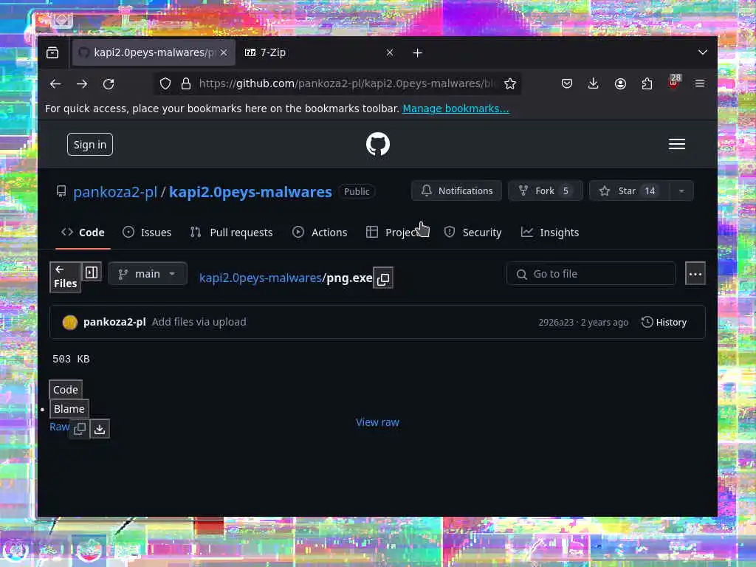Image resolution: width=756 pixels, height=567 pixels.
Task: Go back with the browser back arrow
Action: pos(55,84)
